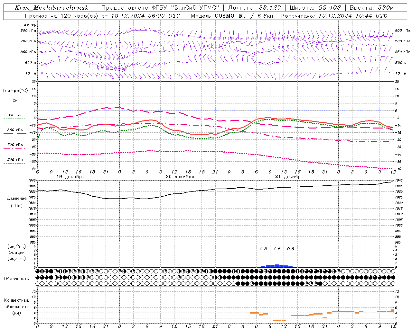The height and width of the screenshot is (329, 412).
Task: Select the elevation text "Высота: 530м"
Action: tap(371, 8)
